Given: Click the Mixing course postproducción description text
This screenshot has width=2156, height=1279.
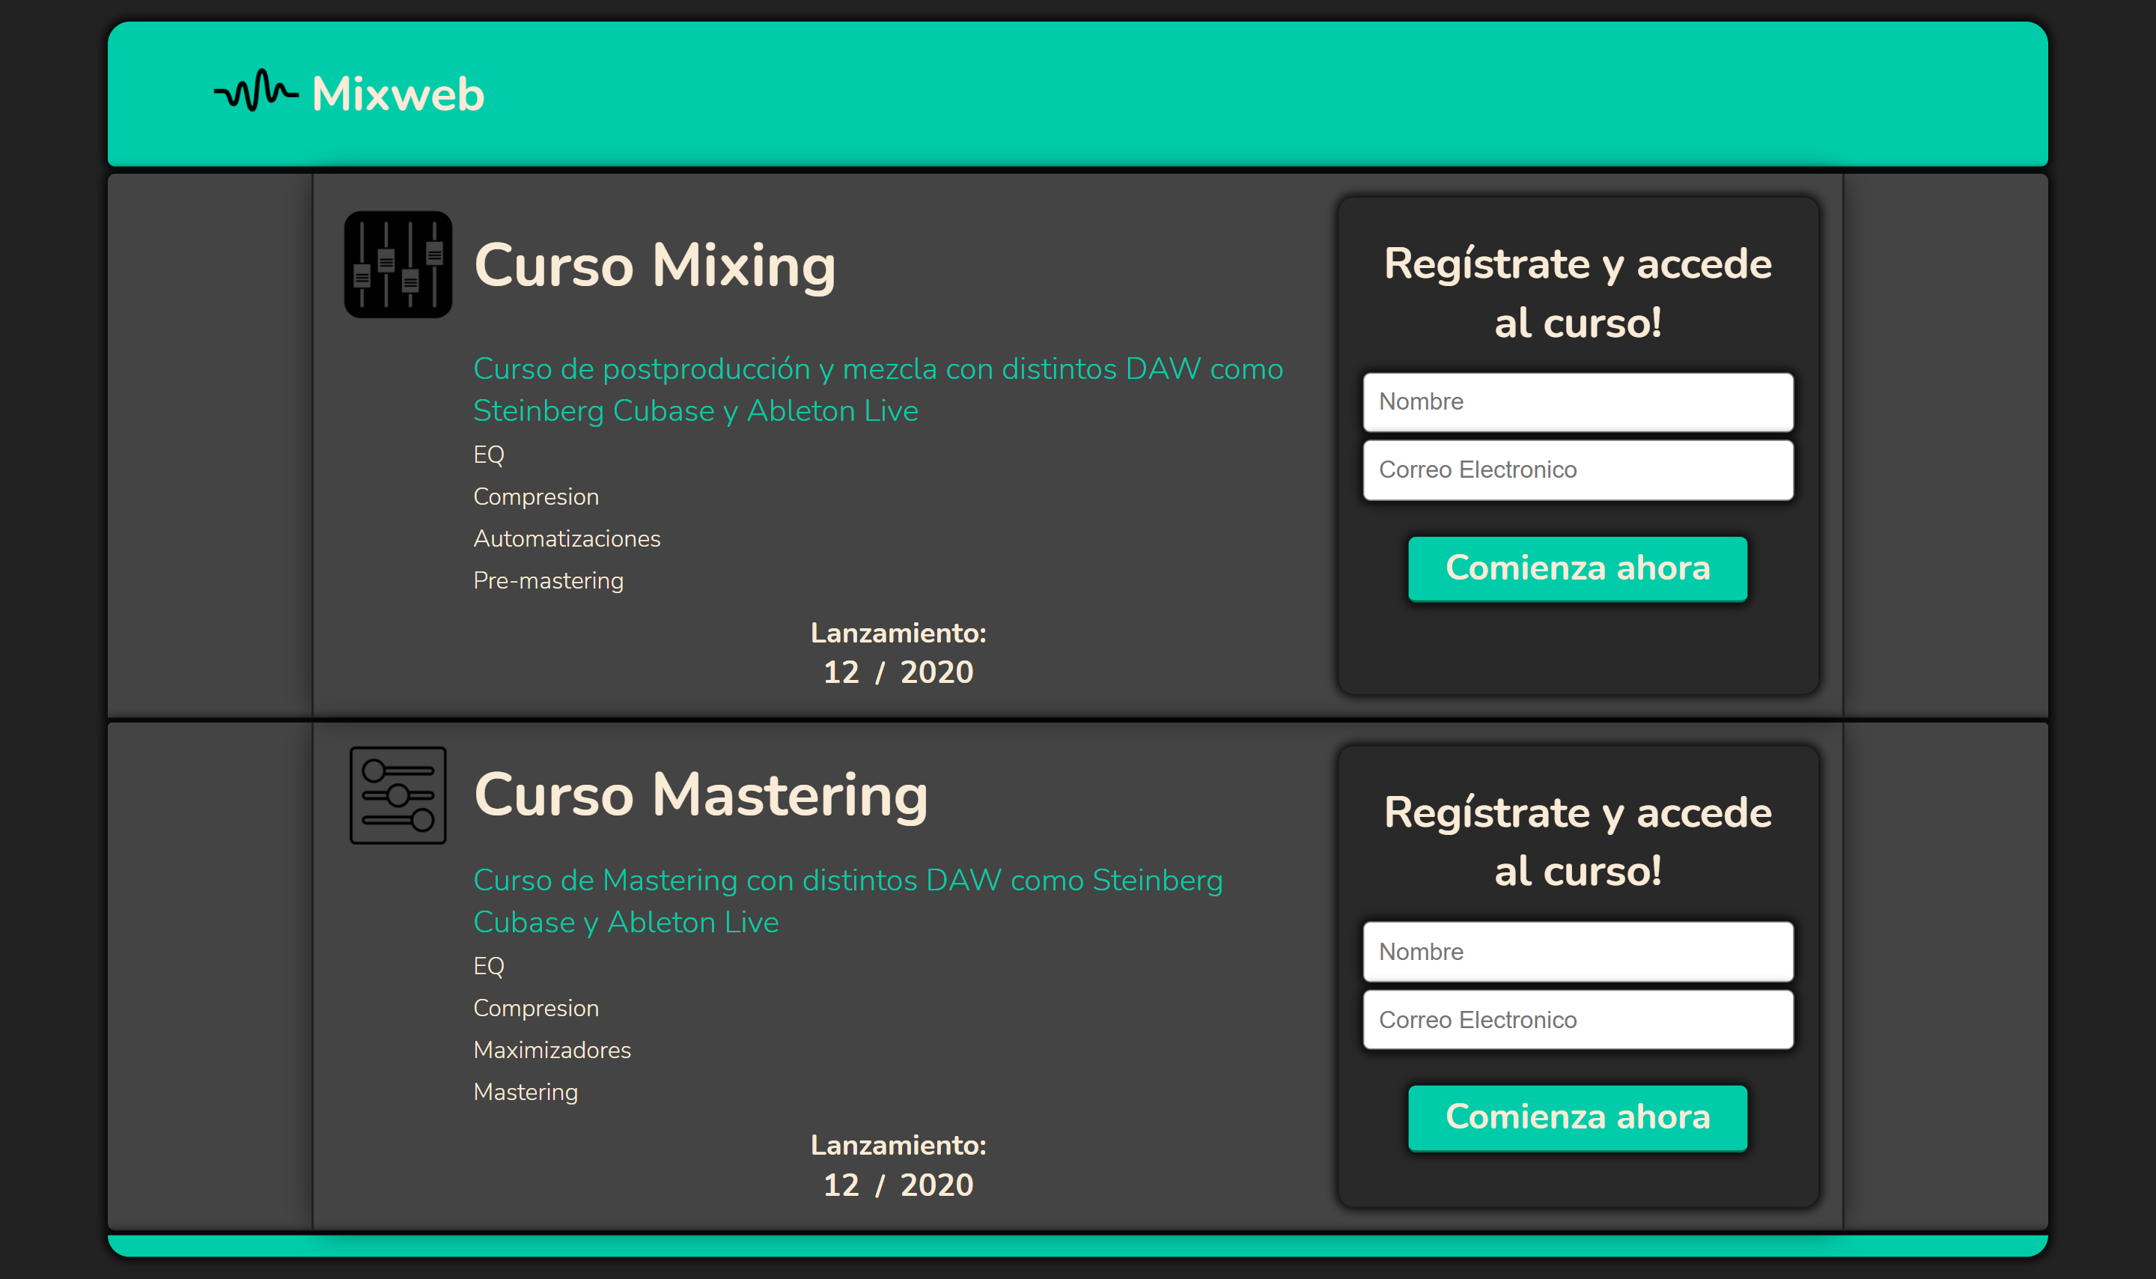Looking at the screenshot, I should click(x=879, y=389).
